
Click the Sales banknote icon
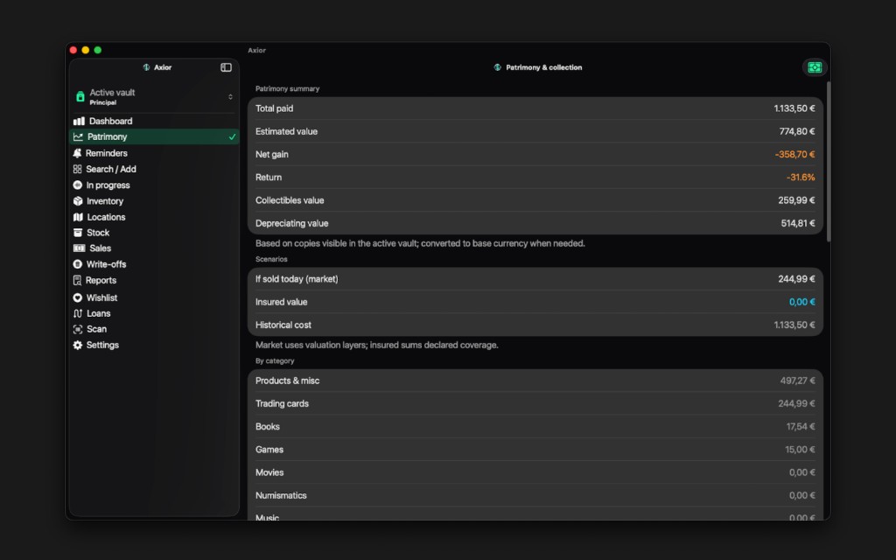click(x=79, y=248)
